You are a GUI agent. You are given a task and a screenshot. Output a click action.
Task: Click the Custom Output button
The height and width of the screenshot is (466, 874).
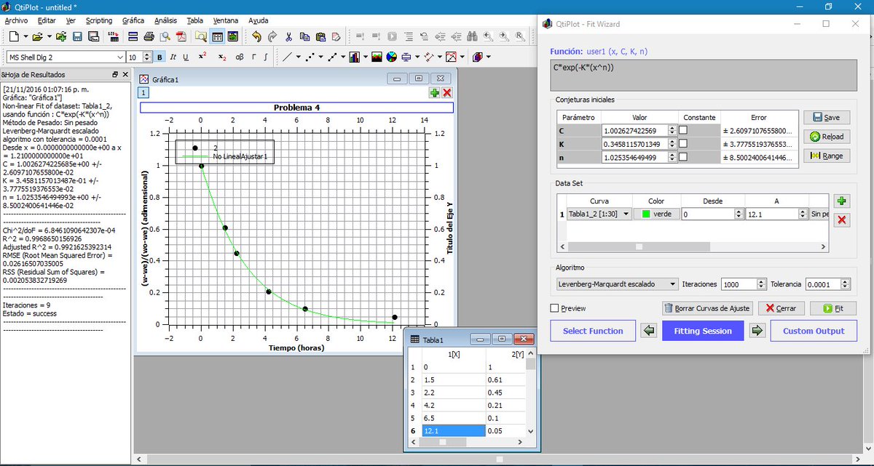814,331
